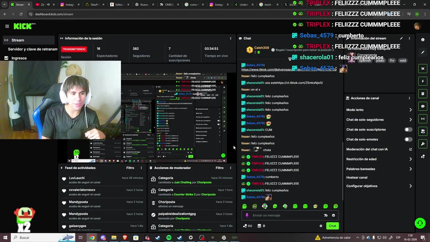Open chat settings gear icon
The width and height of the screenshot is (430, 242).
point(321,226)
